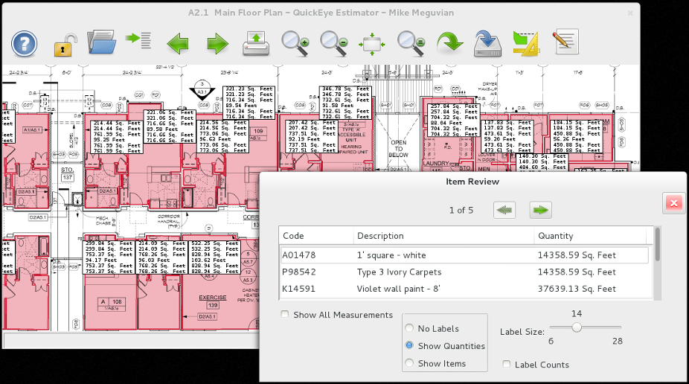Screen dimensions: 689x384
Task: Save to drive icon
Action: tap(488, 43)
